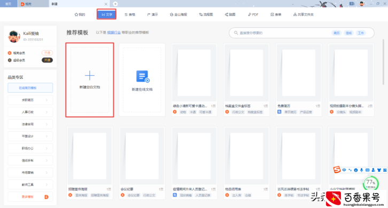Open the 视频行业 industry link
388x208 pixels.
[x=114, y=33]
